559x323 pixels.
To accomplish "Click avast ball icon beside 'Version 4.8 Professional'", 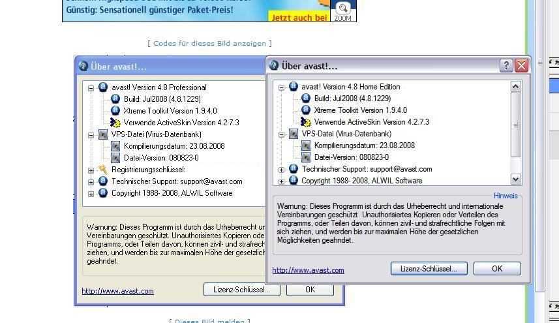I will (x=103, y=87).
